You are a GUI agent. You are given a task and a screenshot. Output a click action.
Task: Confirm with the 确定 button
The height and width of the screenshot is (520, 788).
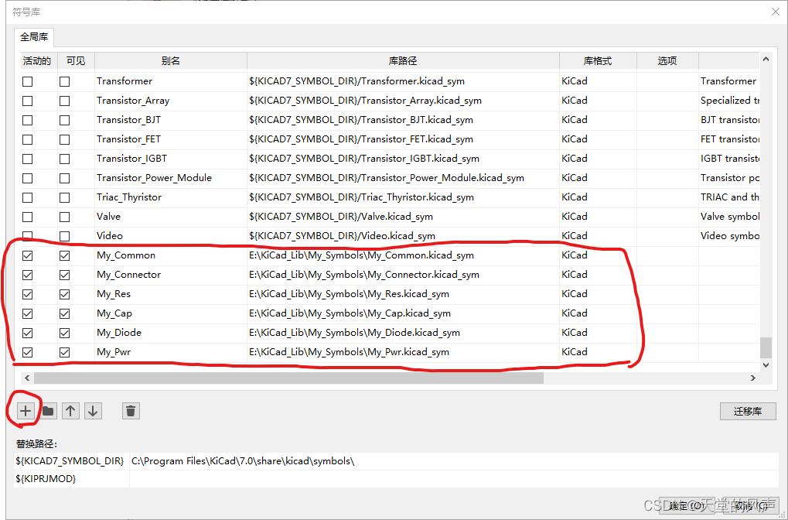(687, 505)
